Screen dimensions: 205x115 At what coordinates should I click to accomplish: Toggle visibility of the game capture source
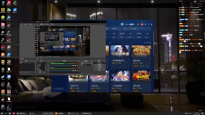pyautogui.click(x=46, y=69)
